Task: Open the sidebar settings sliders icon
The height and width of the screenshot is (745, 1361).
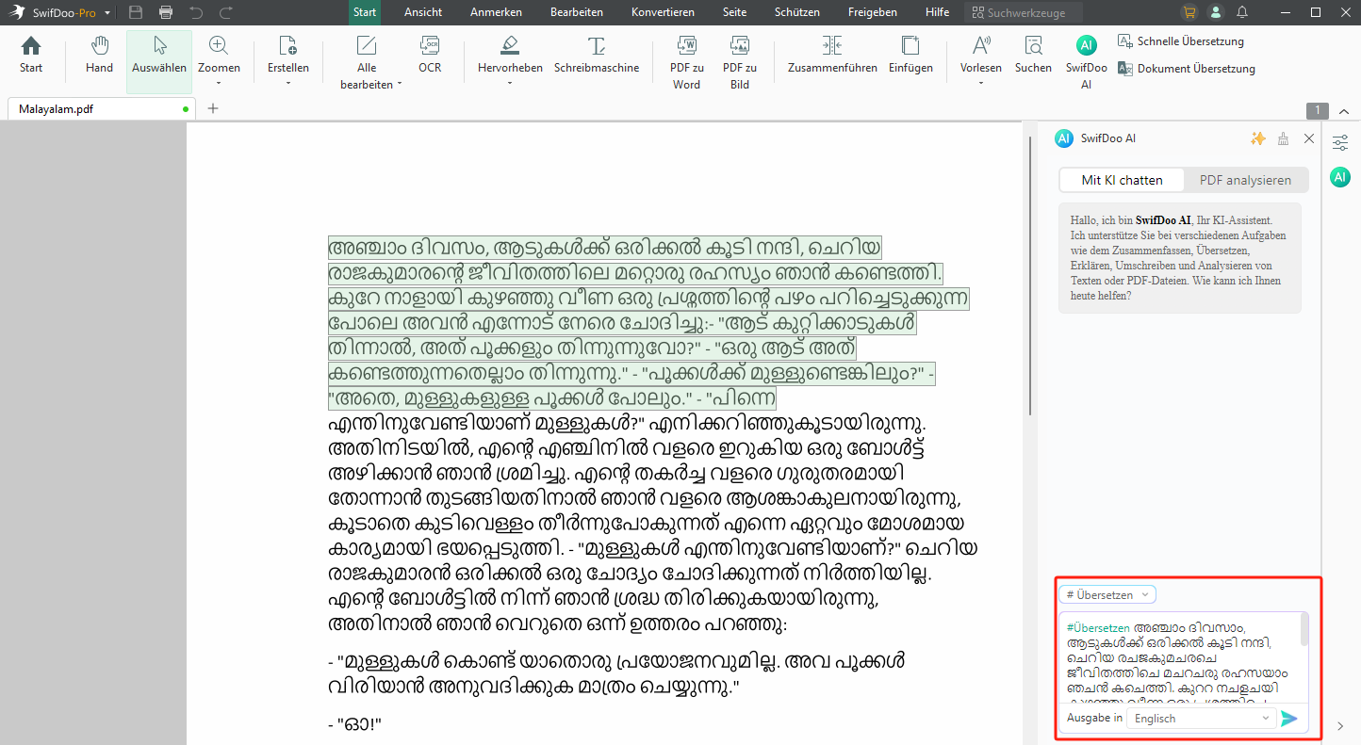Action: tap(1340, 143)
